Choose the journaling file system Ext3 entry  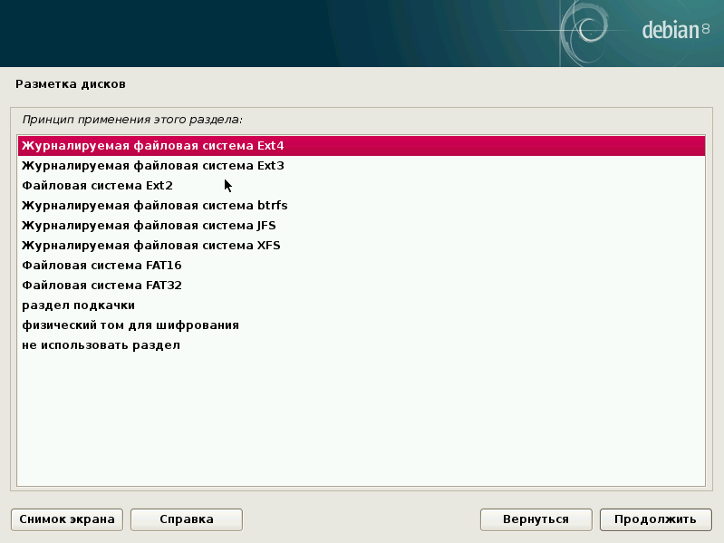point(154,166)
